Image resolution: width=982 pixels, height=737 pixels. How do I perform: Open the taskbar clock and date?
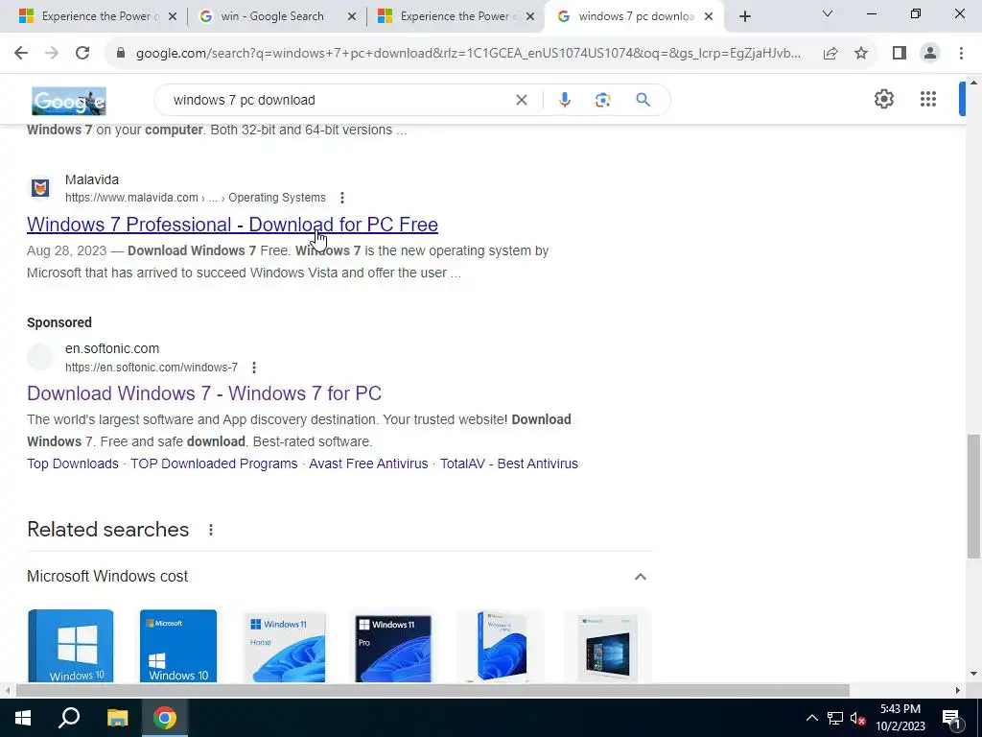pos(900,718)
